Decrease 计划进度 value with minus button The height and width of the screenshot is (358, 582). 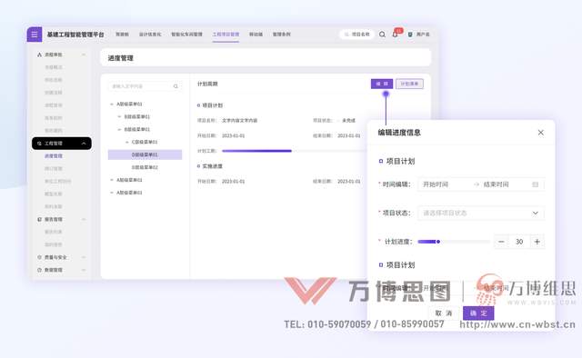[501, 242]
